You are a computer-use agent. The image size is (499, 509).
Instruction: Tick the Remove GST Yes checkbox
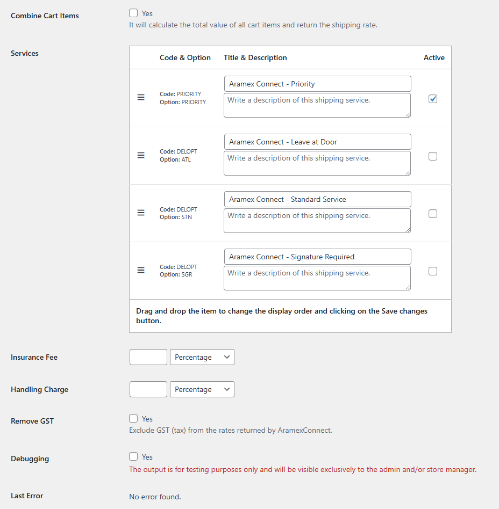coord(133,418)
